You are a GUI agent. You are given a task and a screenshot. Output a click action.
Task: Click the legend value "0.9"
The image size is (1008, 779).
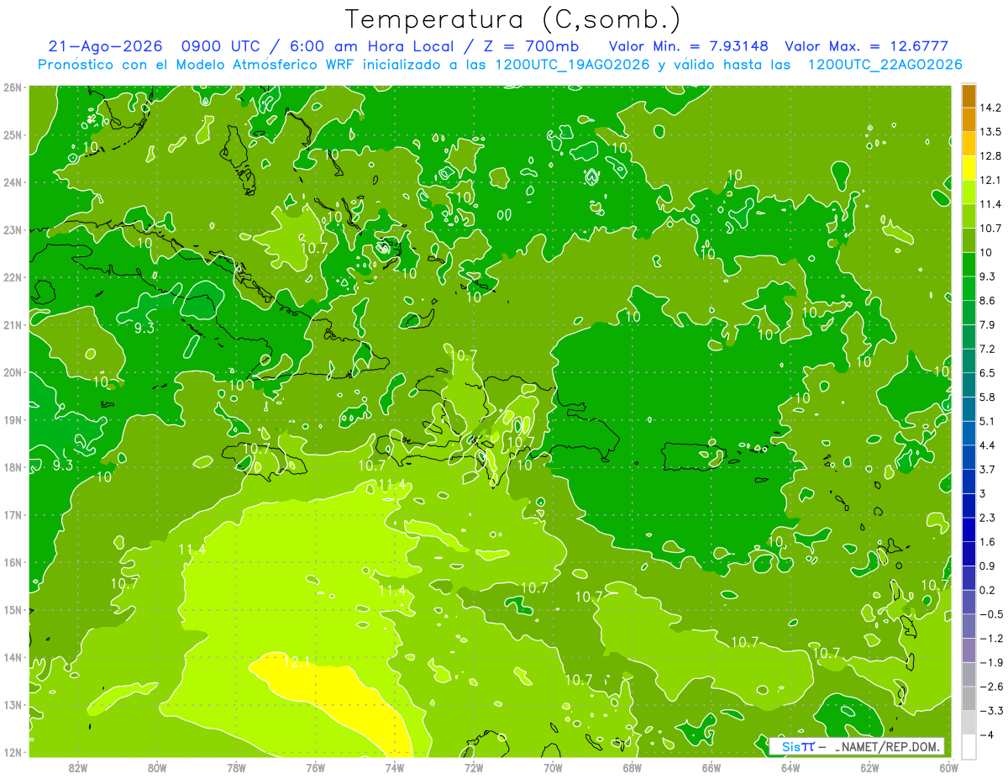987,566
